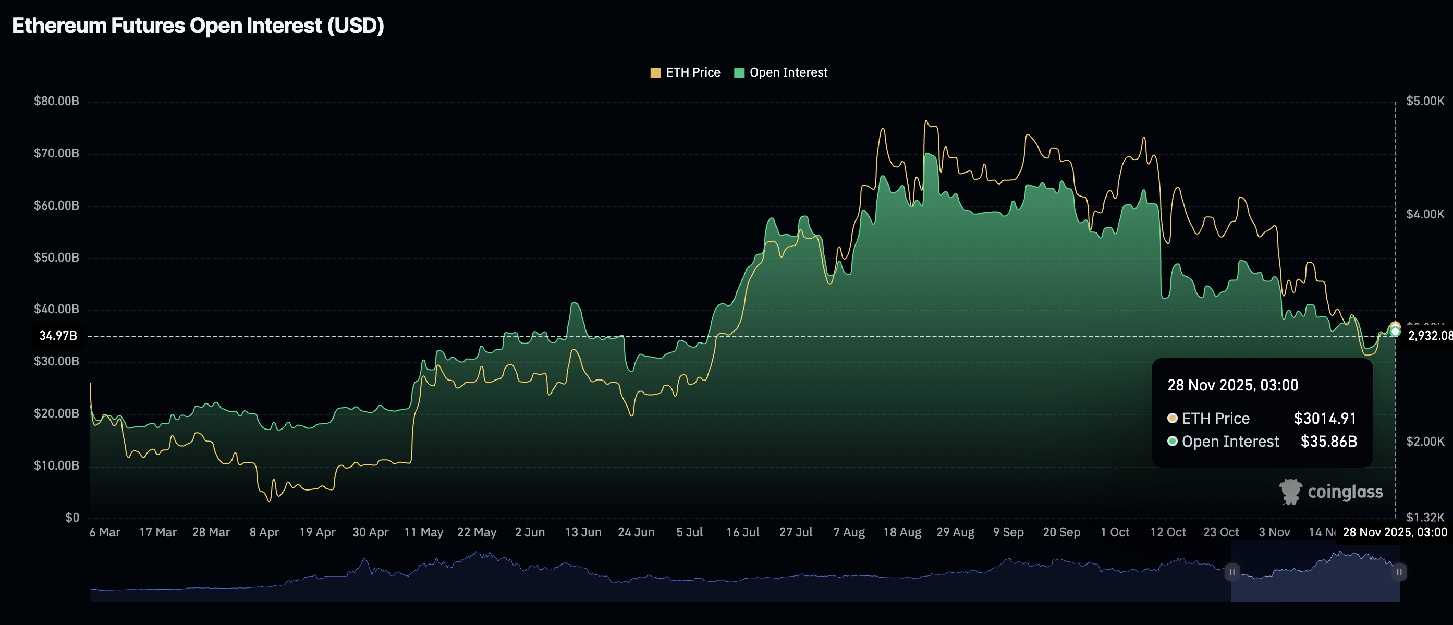1453x625 pixels.
Task: Click the highlighted navigator selection window
Action: 1315,571
